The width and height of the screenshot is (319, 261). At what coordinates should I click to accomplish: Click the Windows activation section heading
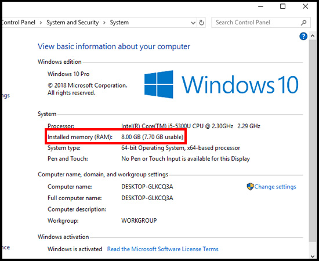tap(63, 237)
